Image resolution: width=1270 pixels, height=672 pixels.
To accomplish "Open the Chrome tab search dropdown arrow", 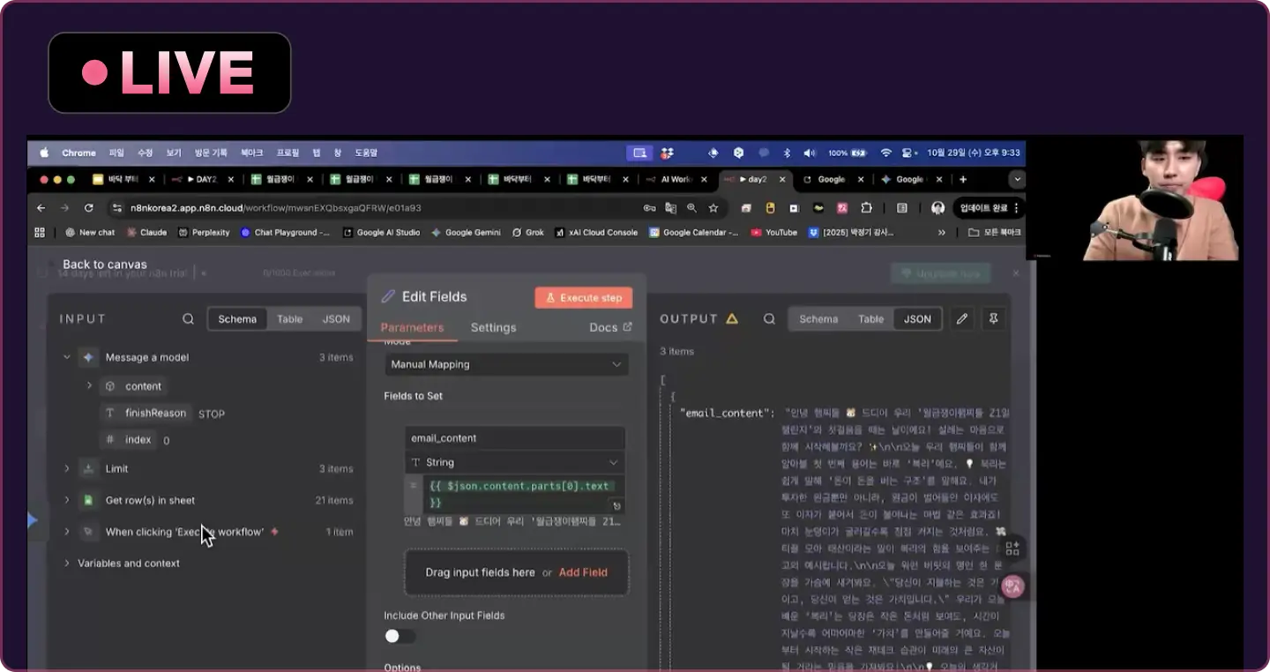I will coord(1017,179).
